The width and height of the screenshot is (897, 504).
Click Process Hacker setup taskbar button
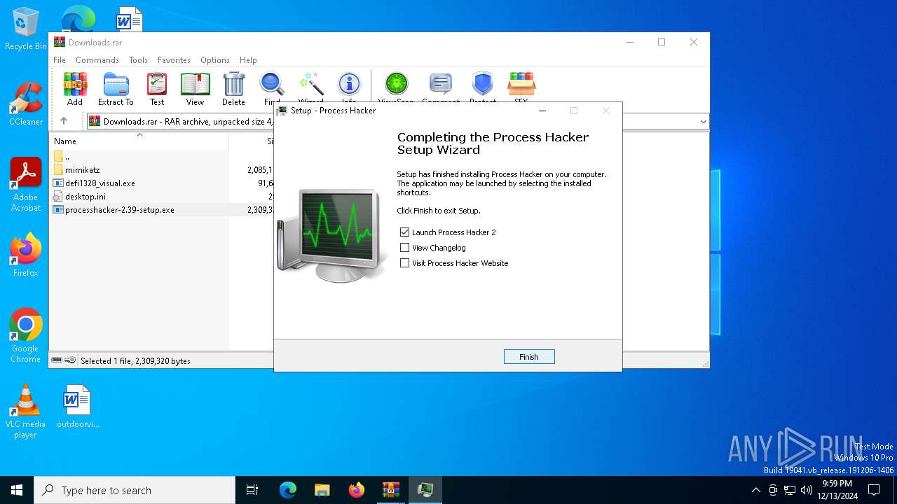click(425, 490)
